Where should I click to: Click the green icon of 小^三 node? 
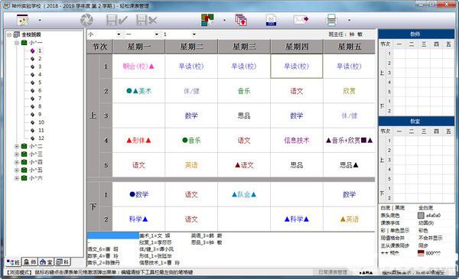click(24, 154)
